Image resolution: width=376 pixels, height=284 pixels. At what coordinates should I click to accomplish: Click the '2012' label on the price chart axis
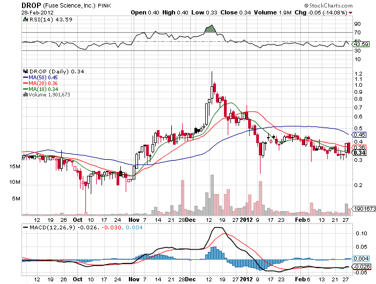pos(246,220)
